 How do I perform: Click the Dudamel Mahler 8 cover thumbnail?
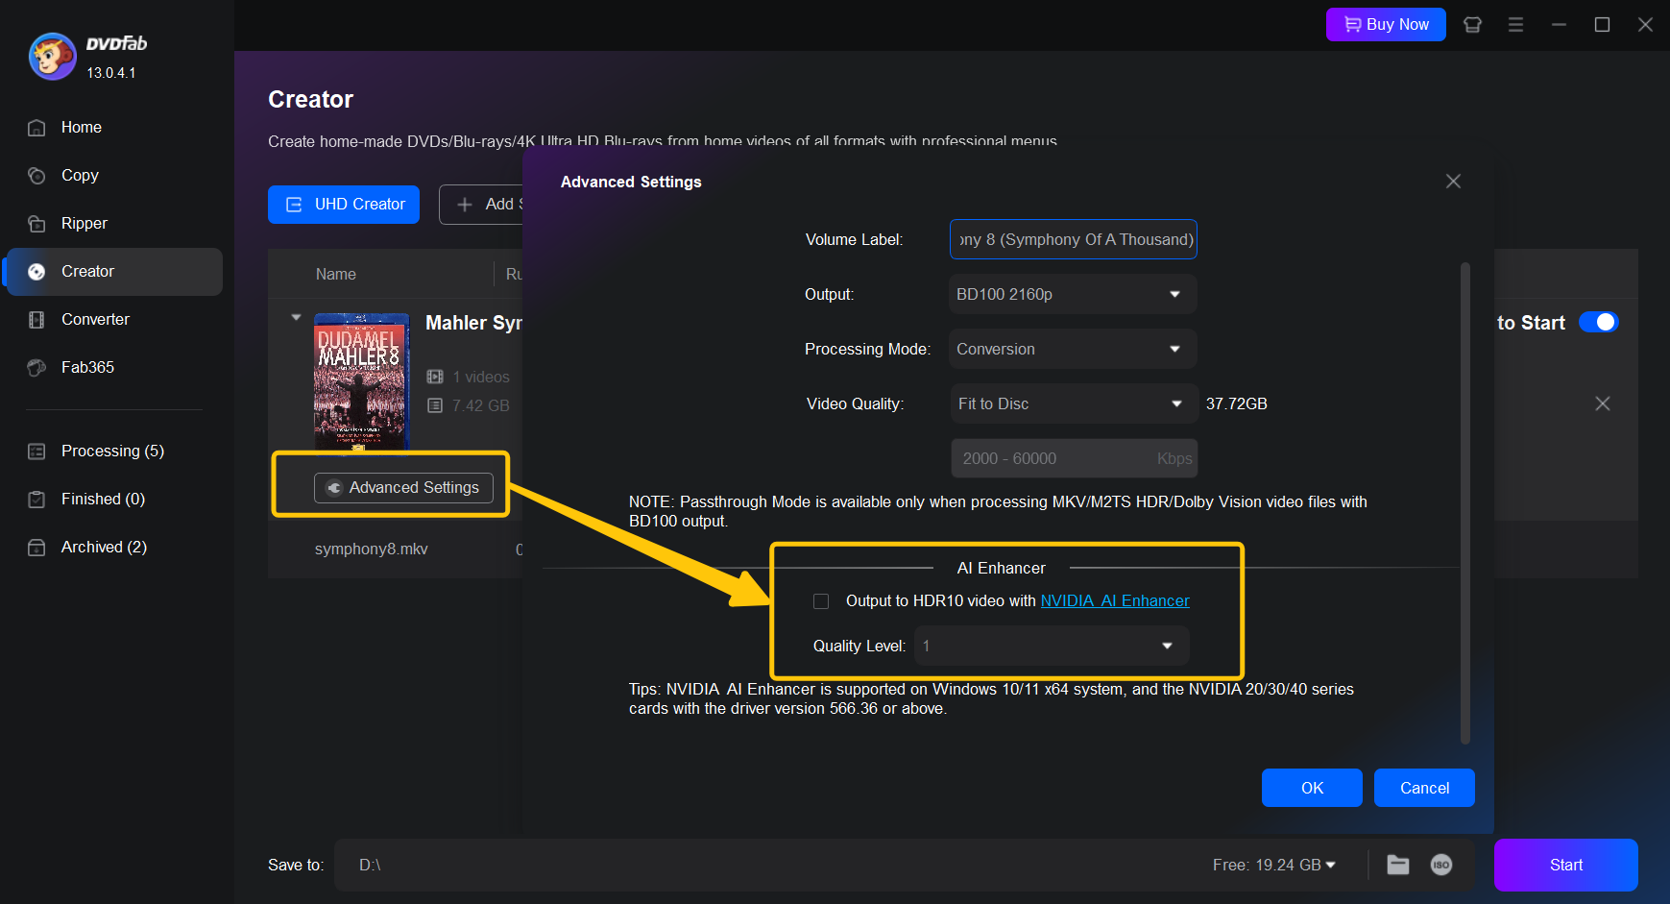362,381
